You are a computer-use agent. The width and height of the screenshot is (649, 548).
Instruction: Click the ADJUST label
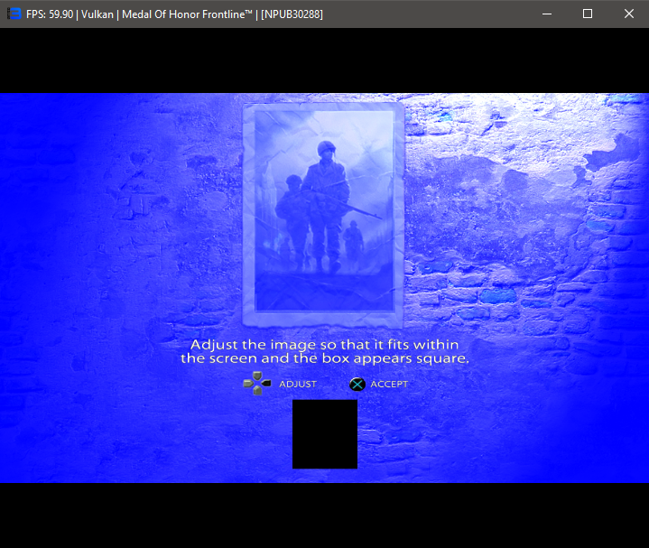(x=298, y=385)
